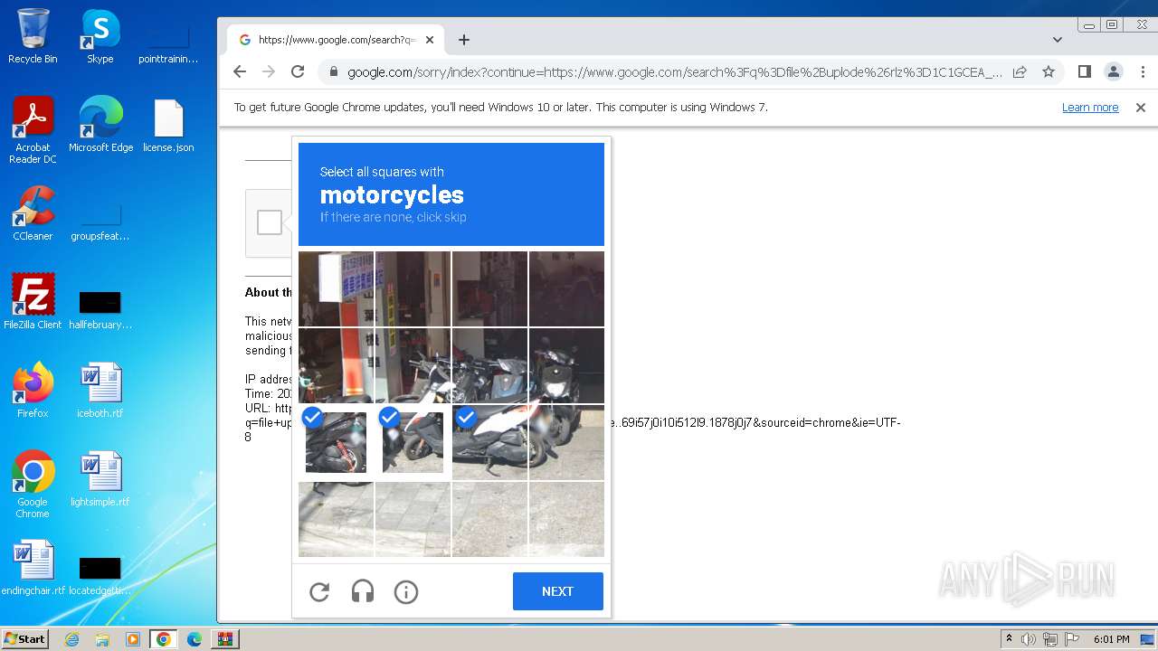The image size is (1158, 651).
Task: Open volume control in system tray
Action: coord(1029,639)
